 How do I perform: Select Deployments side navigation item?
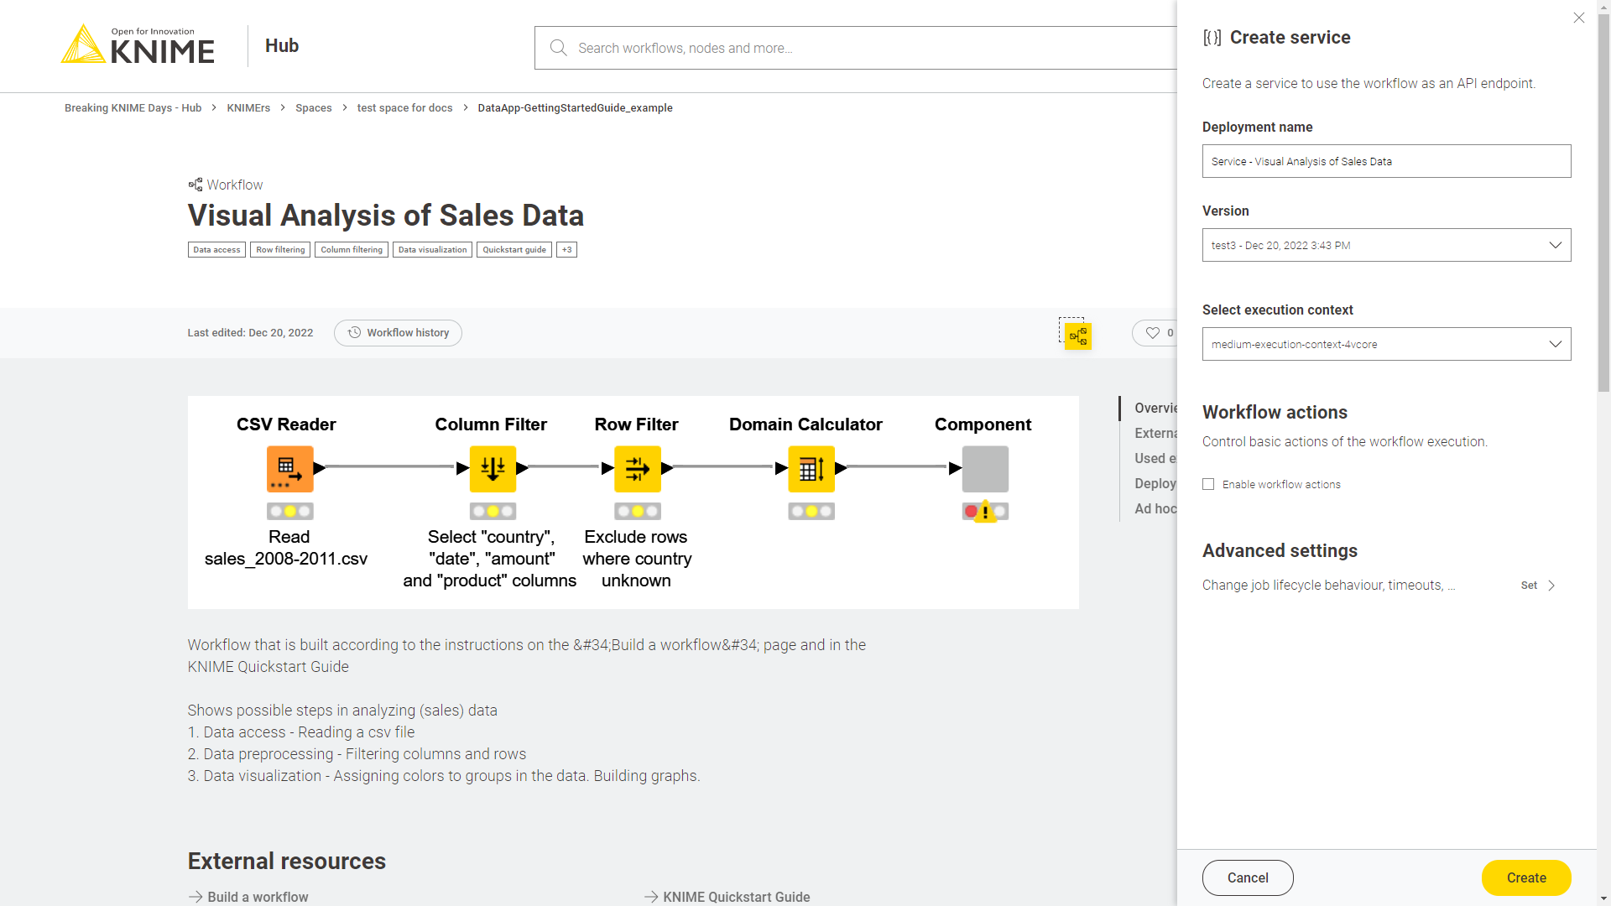tap(1155, 483)
